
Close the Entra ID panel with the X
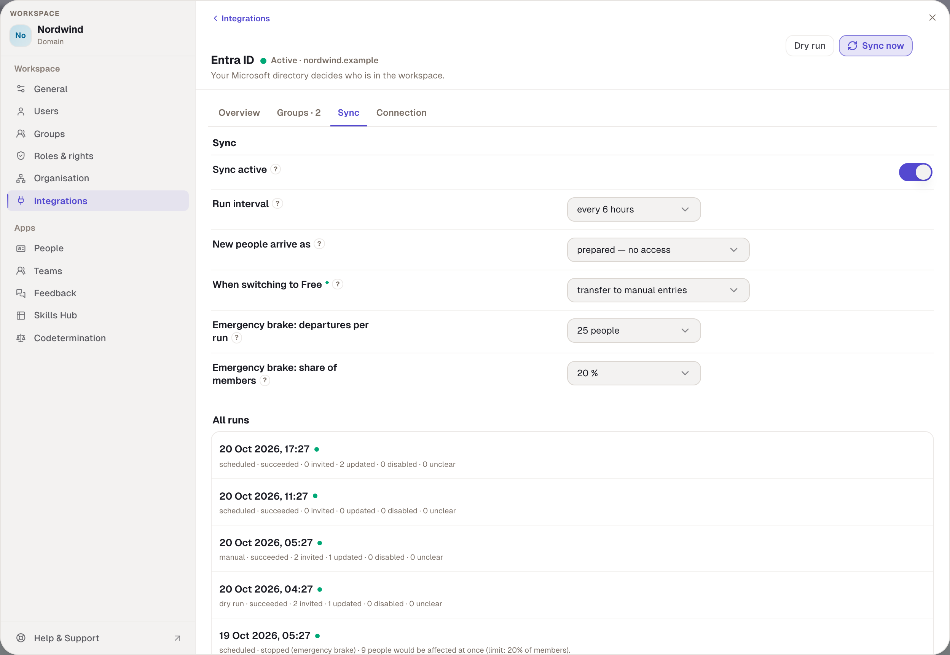(932, 18)
